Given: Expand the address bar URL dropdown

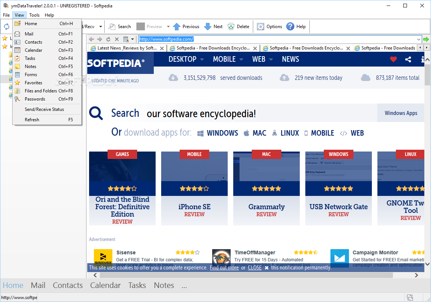Looking at the screenshot, I should click(419, 39).
